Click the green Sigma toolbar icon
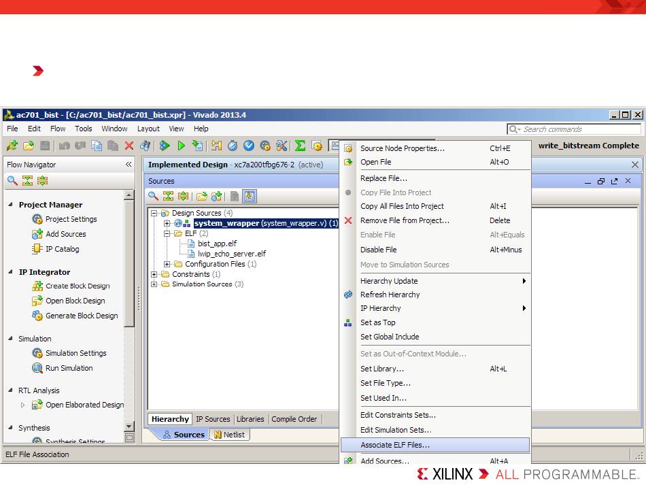The height and width of the screenshot is (485, 646). point(301,146)
